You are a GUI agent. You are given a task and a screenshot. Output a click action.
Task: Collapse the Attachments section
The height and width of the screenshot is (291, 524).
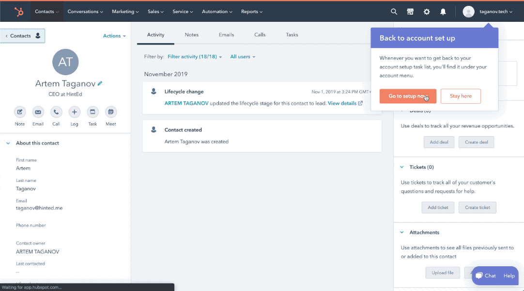[x=402, y=232]
